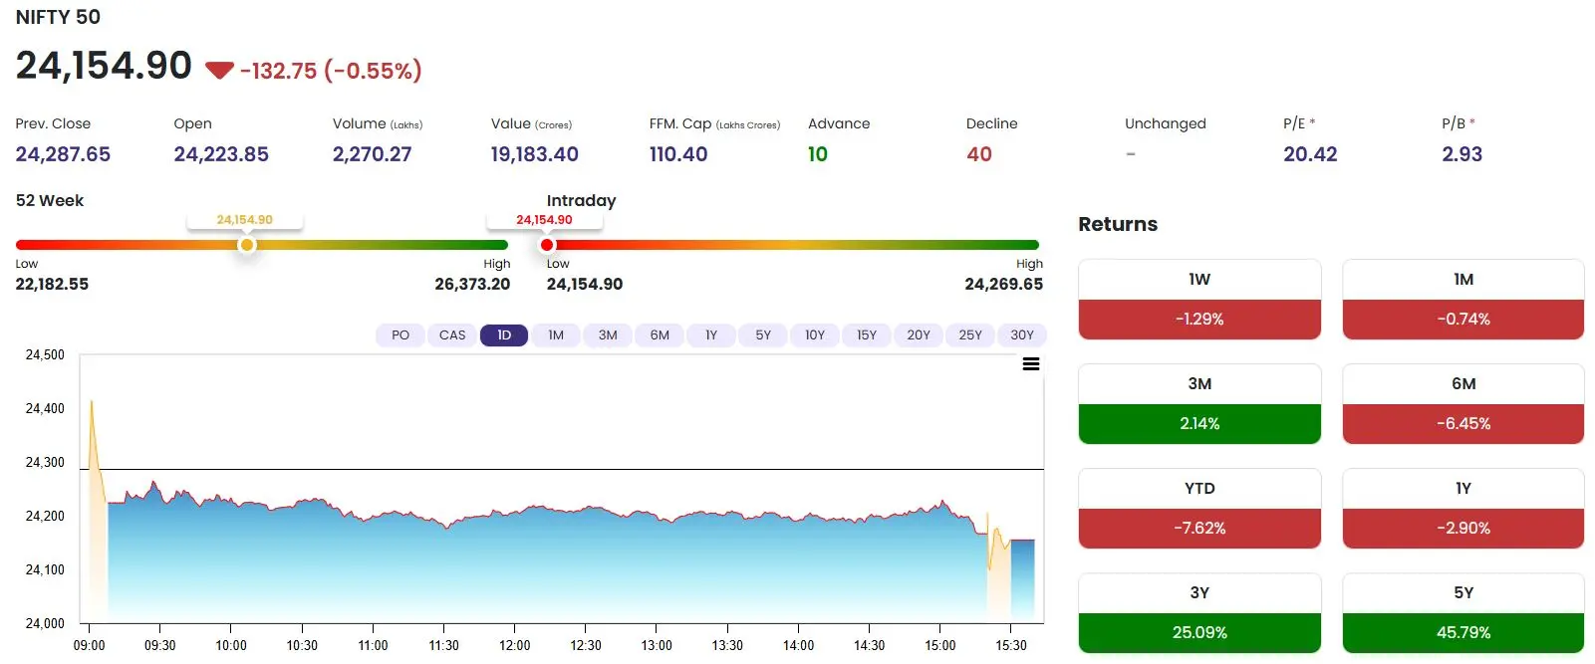Select the PO chart range tab
The height and width of the screenshot is (664, 1595).
click(400, 335)
